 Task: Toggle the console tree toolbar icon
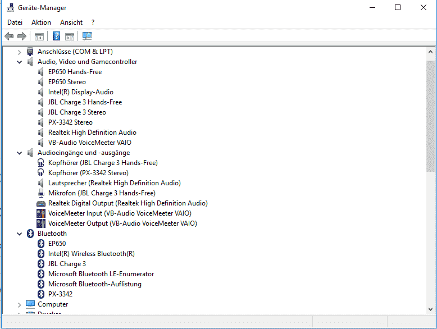39,36
